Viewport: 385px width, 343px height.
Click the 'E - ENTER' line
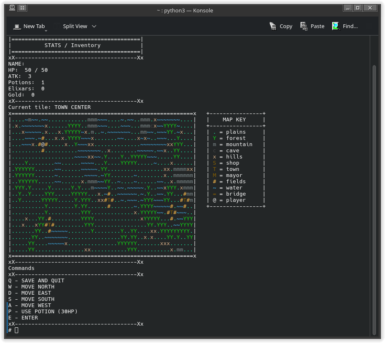23,318
